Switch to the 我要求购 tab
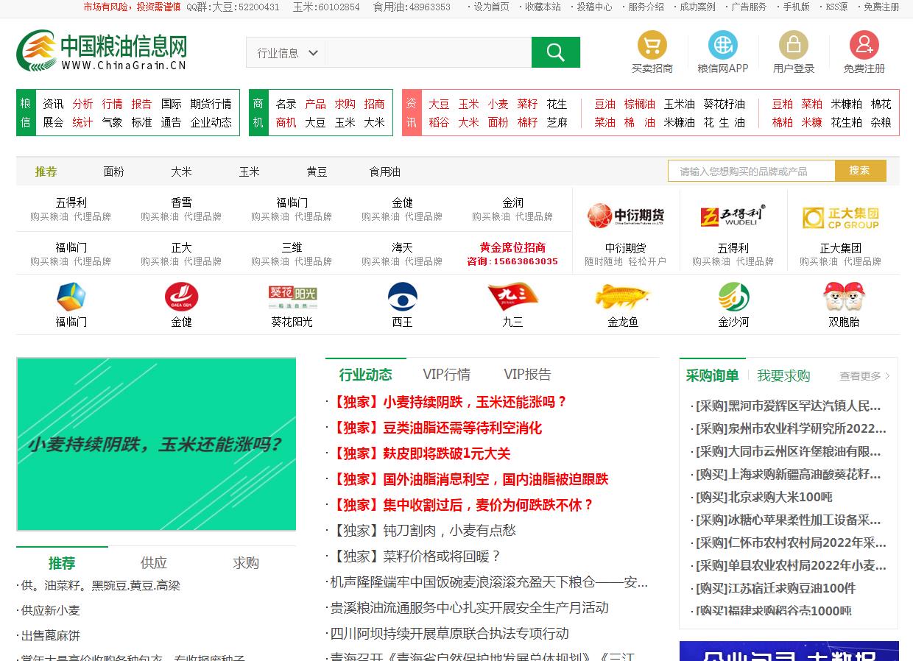 (783, 376)
